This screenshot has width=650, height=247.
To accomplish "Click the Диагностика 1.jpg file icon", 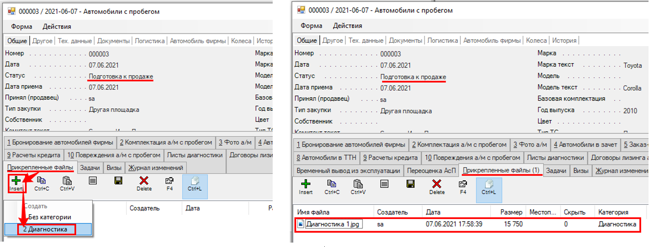I will (x=301, y=224).
